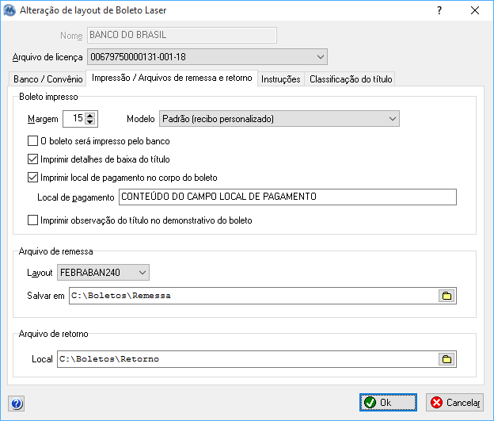Toggle 'Imprimir local de pagamento no corpo do boleto'
Image resolution: width=494 pixels, height=421 pixels.
point(32,178)
